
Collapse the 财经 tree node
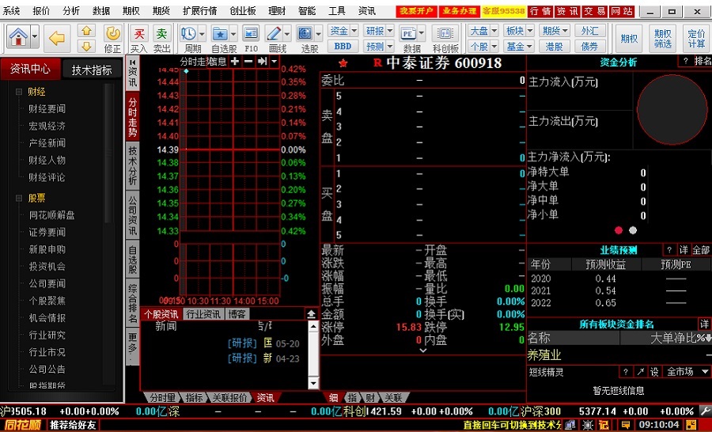pos(19,92)
